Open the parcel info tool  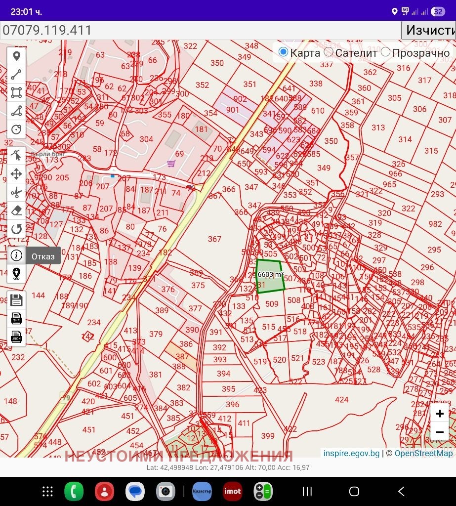click(16, 255)
